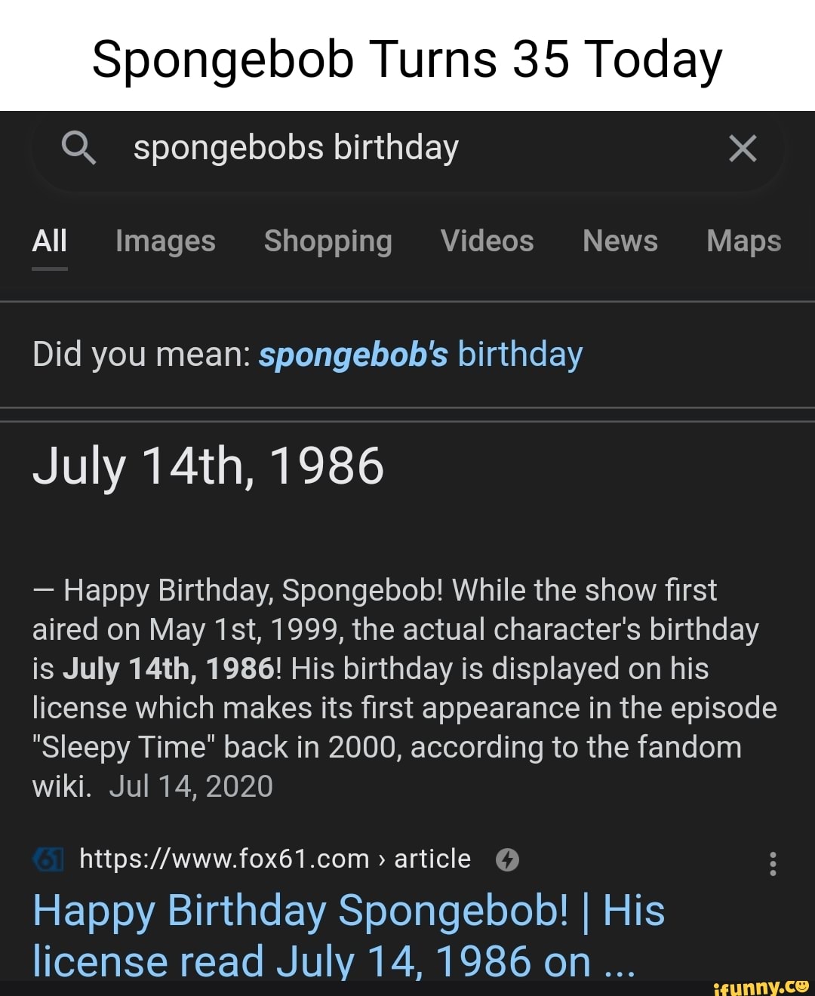The height and width of the screenshot is (996, 815).
Task: Select the All results tab
Action: (49, 241)
